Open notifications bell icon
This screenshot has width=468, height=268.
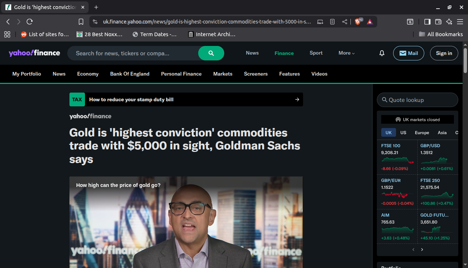[x=382, y=53]
